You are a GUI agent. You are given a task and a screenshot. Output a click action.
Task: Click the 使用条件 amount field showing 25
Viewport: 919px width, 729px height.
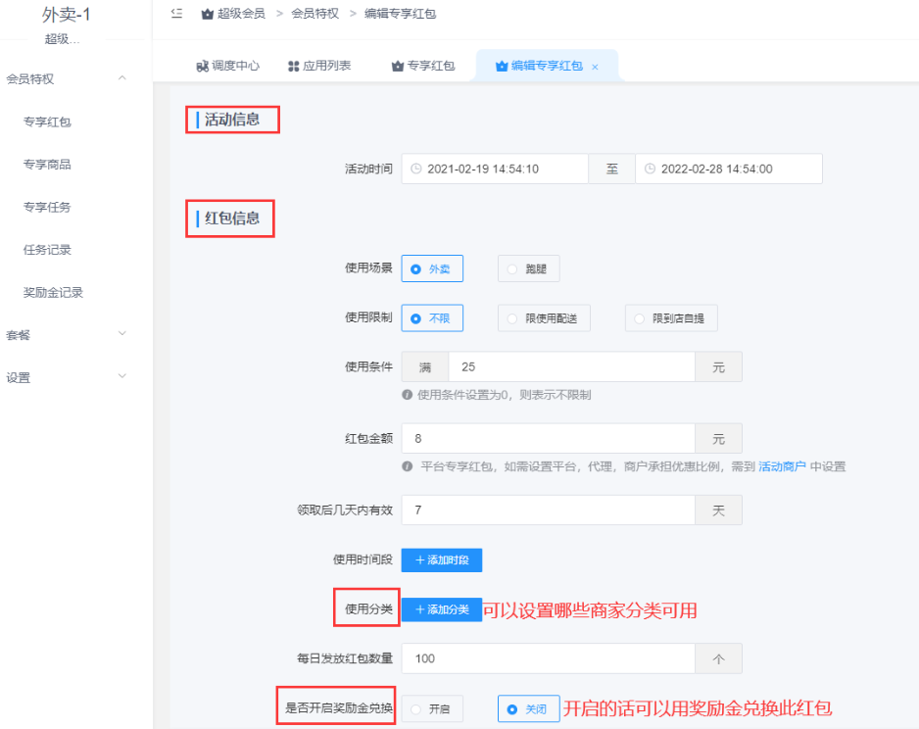tap(571, 366)
